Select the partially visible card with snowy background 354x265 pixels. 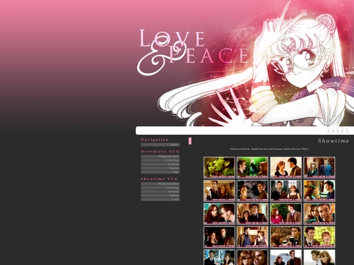(x=286, y=257)
